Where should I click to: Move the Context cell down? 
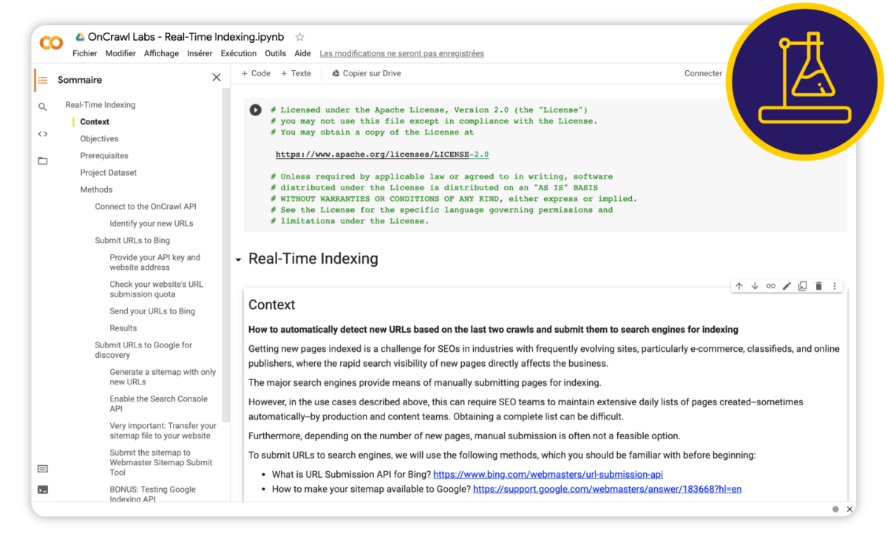point(755,286)
